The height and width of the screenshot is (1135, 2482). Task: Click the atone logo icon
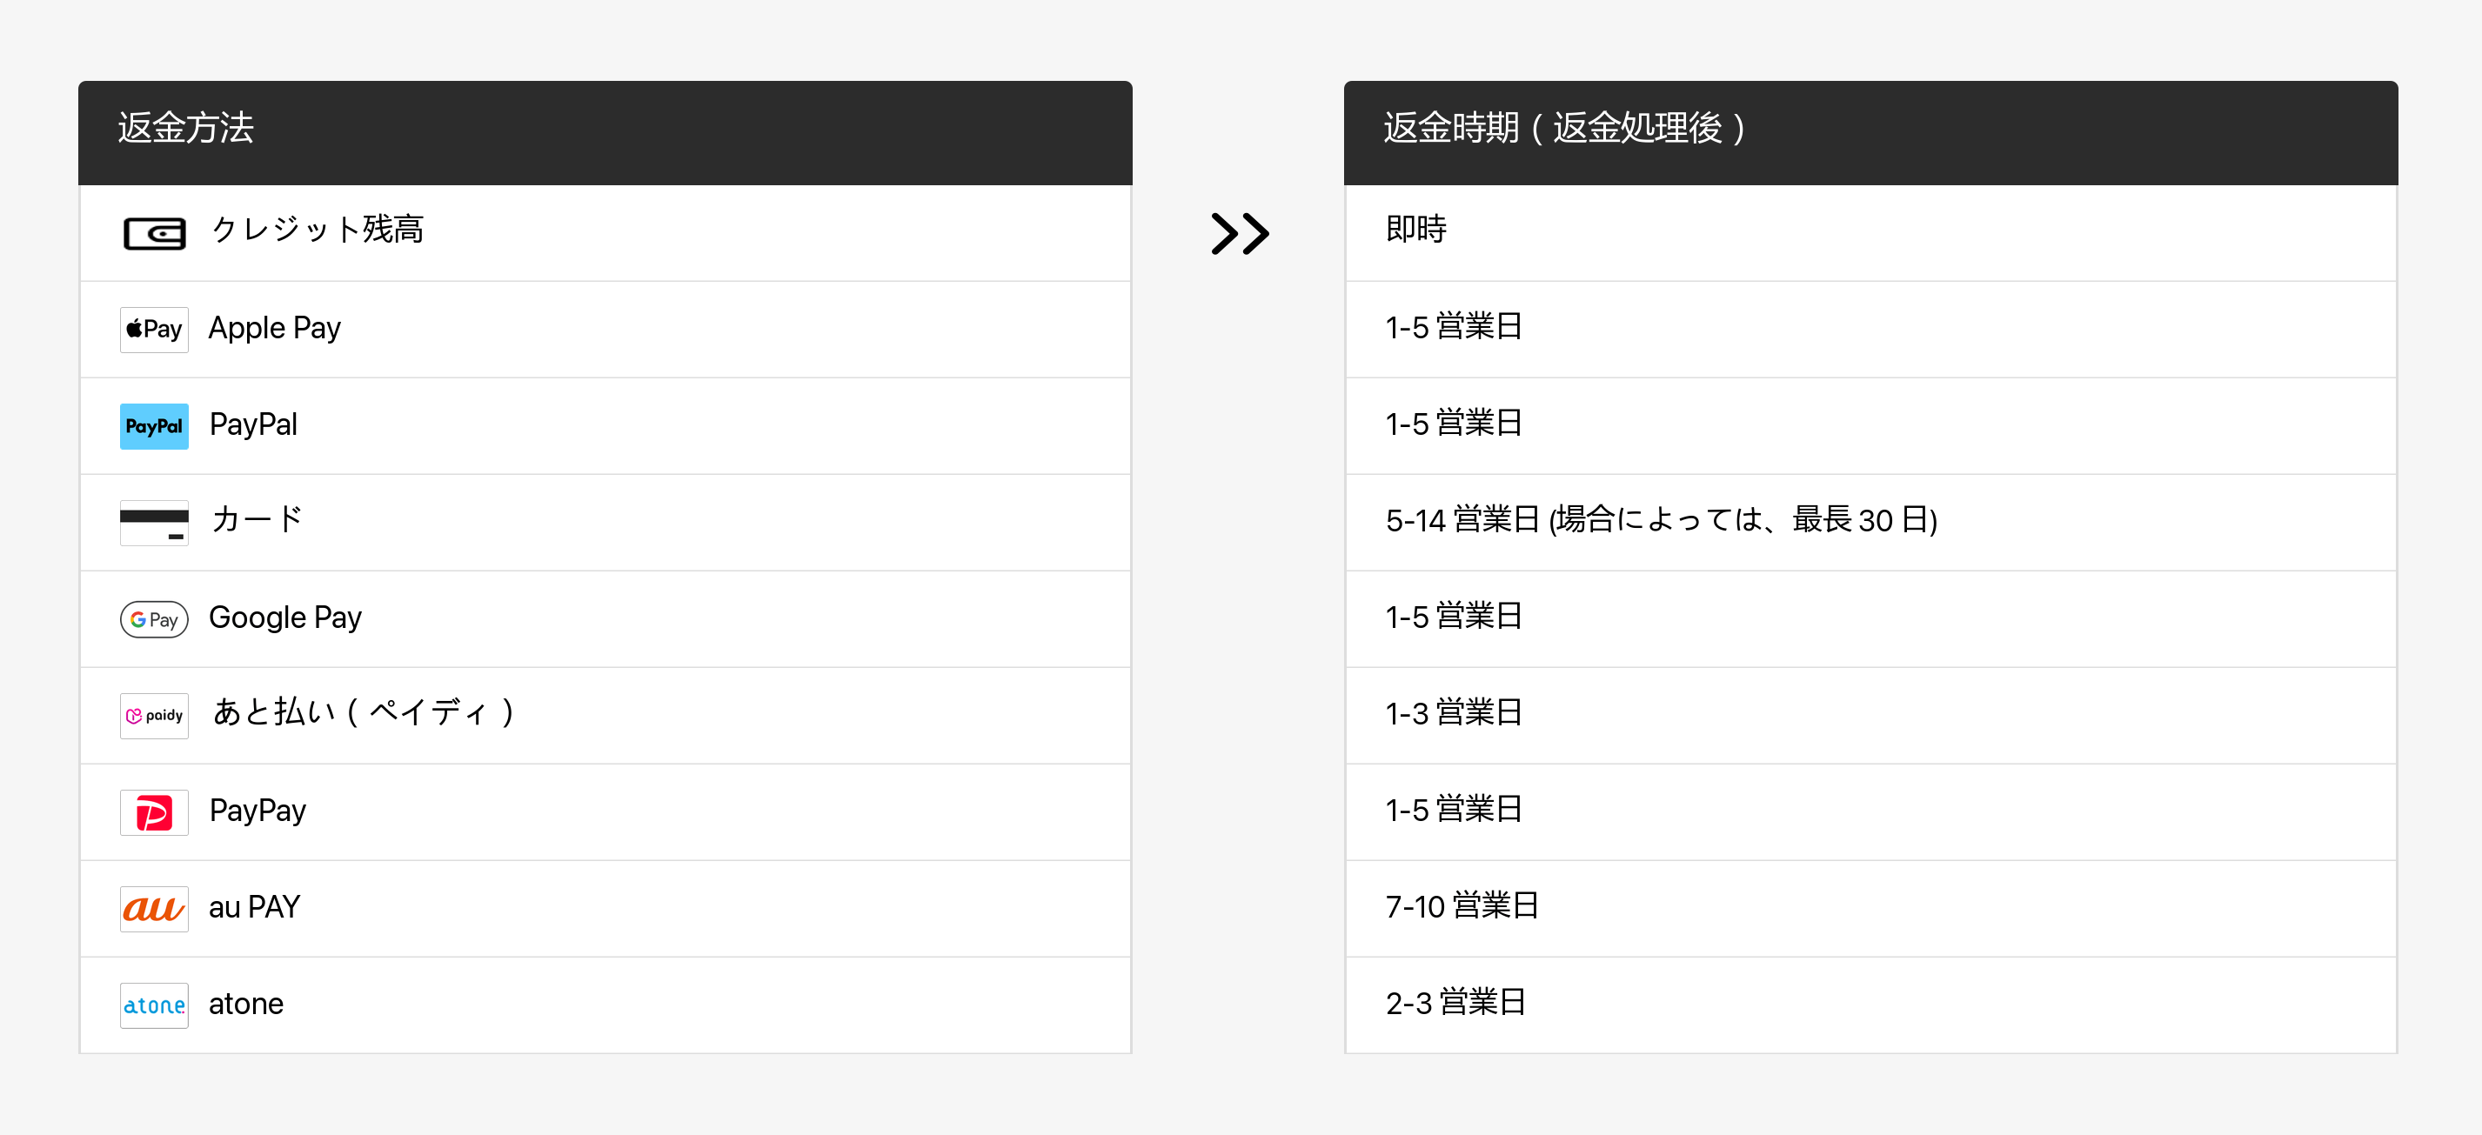click(x=154, y=1005)
